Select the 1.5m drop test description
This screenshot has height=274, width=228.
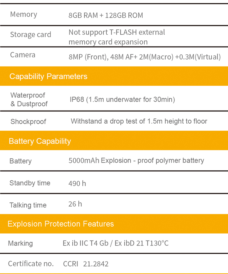click(139, 121)
